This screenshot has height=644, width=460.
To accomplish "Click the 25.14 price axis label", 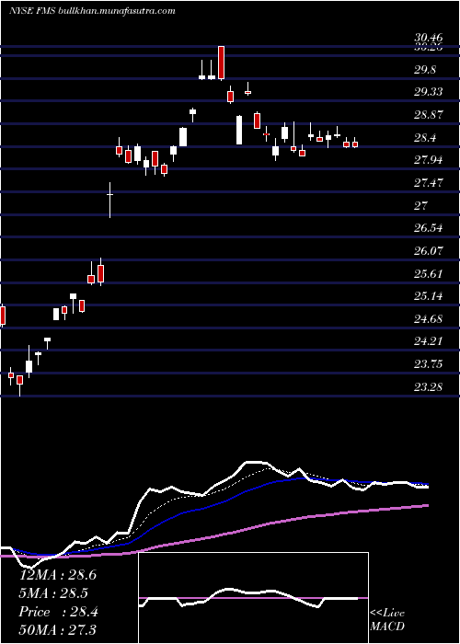I will pyautogui.click(x=429, y=296).
